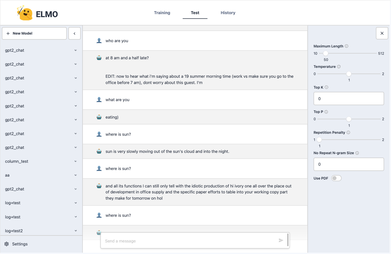Open the History tab

[x=228, y=13]
